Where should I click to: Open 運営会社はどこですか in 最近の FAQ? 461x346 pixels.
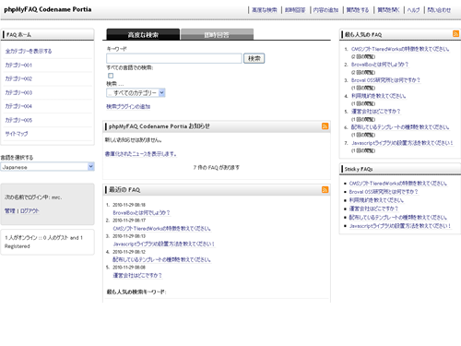click(137, 275)
